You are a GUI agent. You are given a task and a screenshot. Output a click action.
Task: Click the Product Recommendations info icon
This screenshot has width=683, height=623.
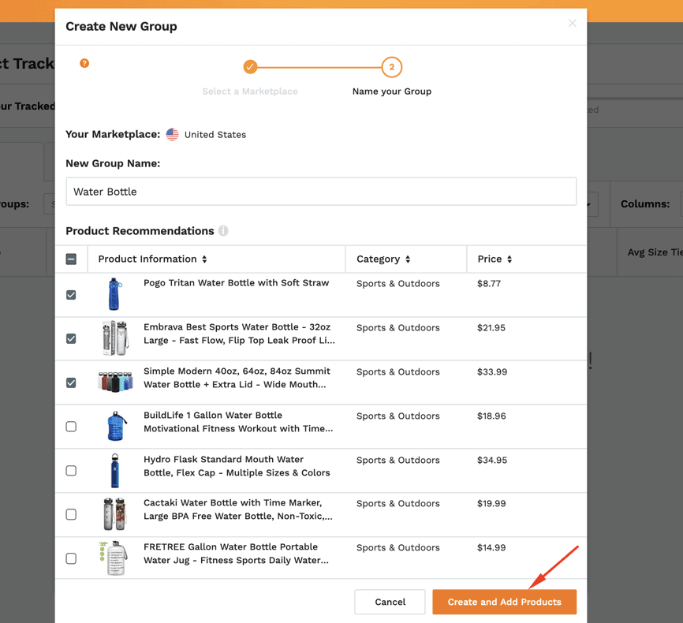tap(223, 231)
